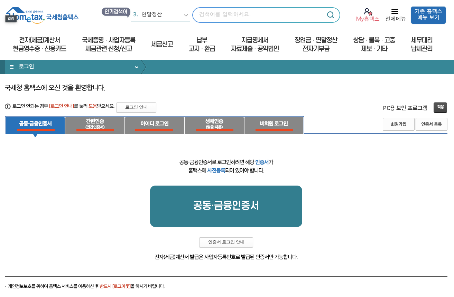Expand the 로그인 breadcrumb chevron
454x297 pixels.
136,67
